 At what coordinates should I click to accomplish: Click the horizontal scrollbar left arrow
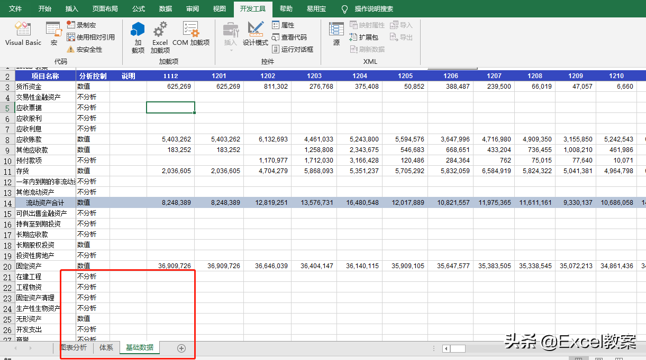click(x=446, y=348)
